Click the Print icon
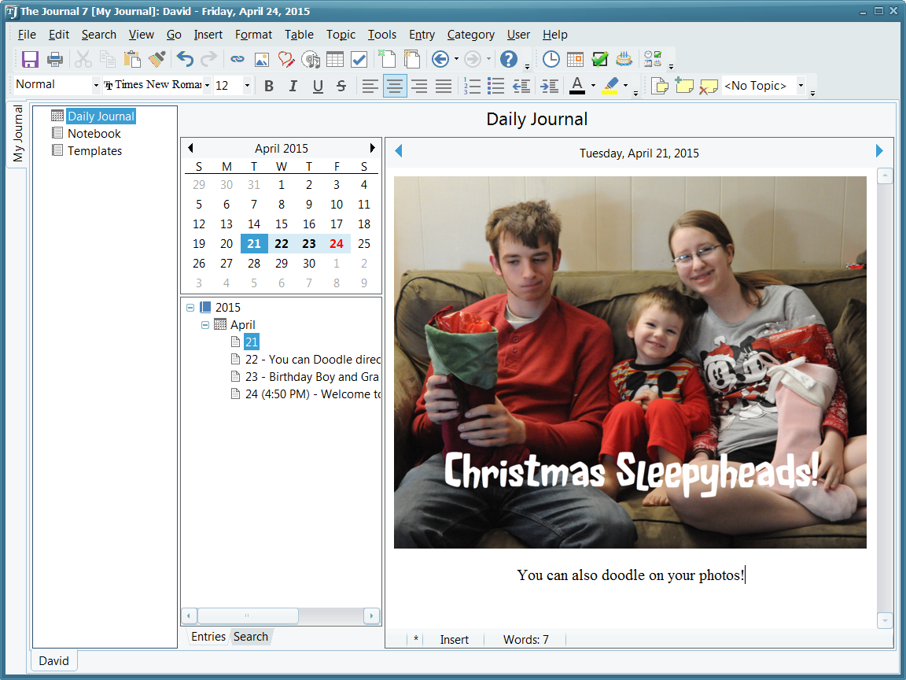906x680 pixels. pyautogui.click(x=55, y=59)
